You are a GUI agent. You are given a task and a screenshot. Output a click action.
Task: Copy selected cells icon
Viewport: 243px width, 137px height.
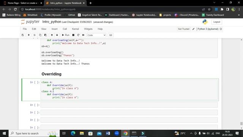(40, 35)
